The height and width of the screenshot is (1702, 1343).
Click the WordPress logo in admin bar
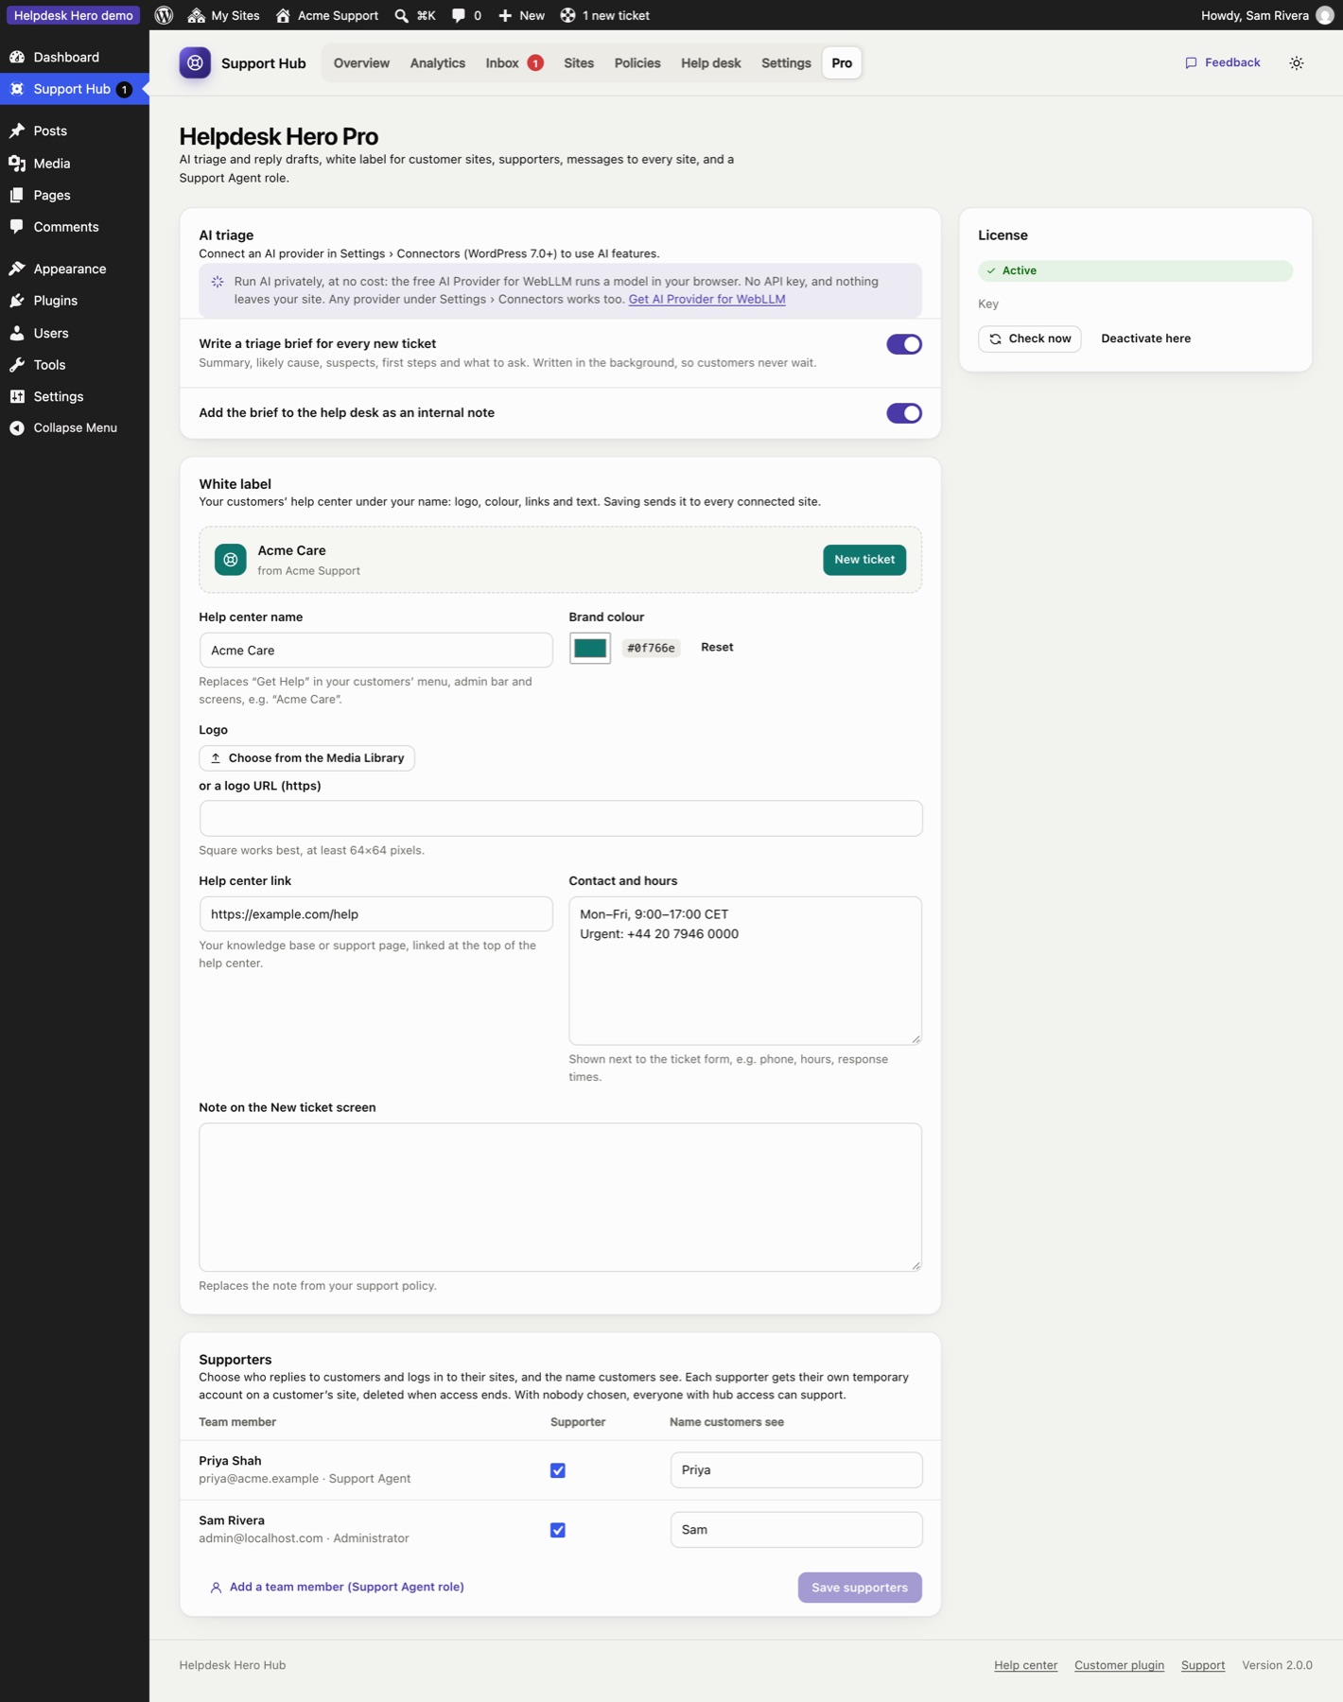(x=164, y=15)
